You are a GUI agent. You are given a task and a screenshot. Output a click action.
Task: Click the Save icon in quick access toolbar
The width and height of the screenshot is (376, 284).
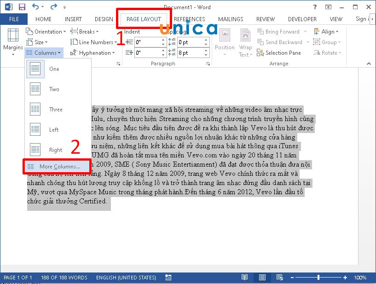click(x=22, y=7)
